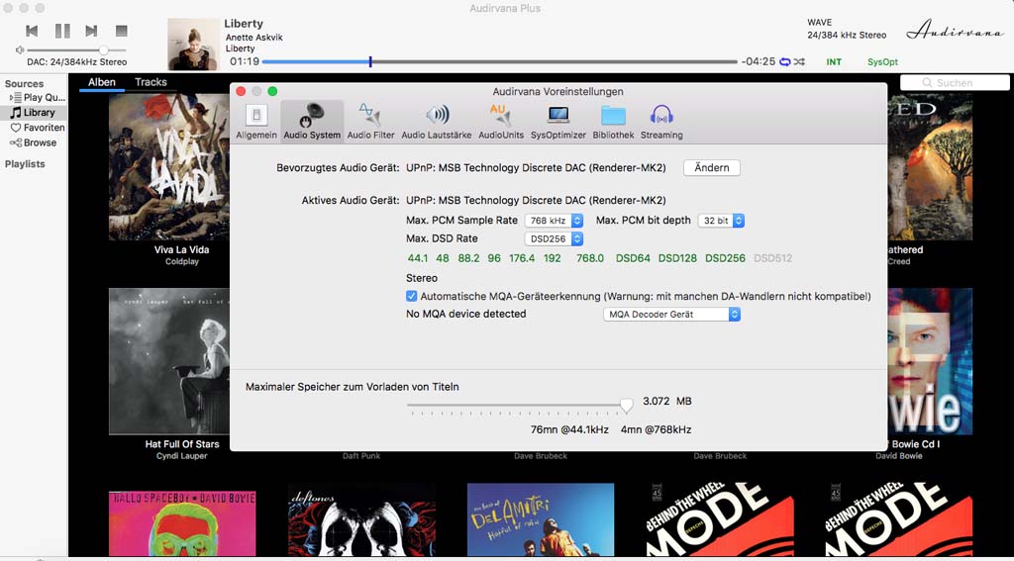Open the Audio Lautstärke preferences pane
This screenshot has height=561, width=1014.
coord(437,122)
